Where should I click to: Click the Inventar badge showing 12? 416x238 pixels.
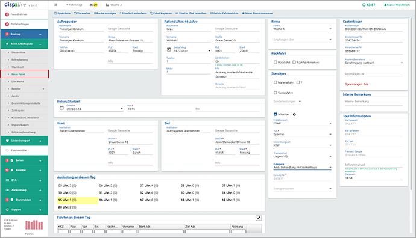coord(7,170)
